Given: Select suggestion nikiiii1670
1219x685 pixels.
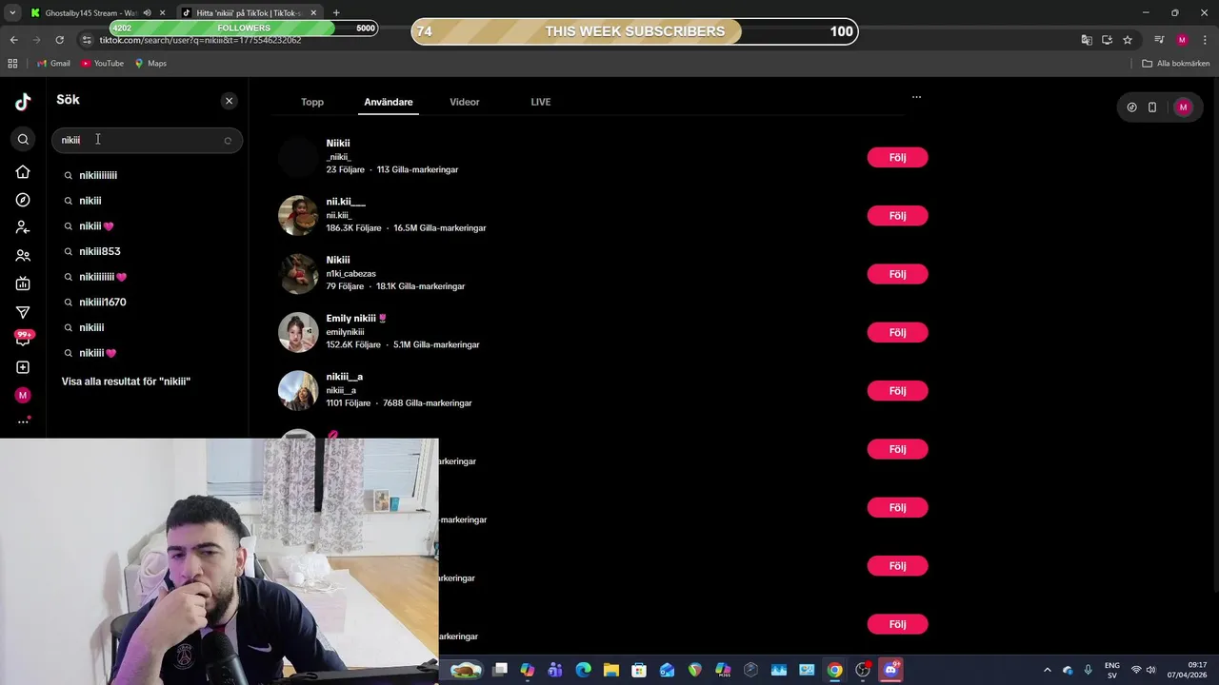Looking at the screenshot, I should pos(103,302).
